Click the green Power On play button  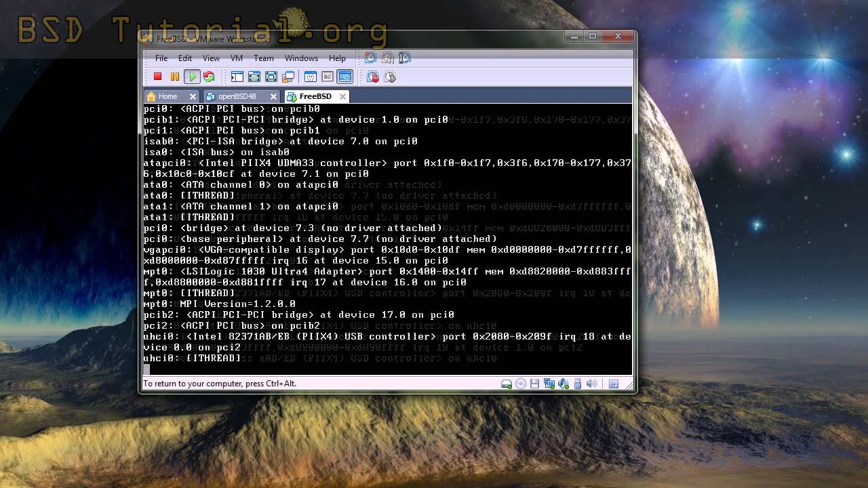tap(192, 77)
